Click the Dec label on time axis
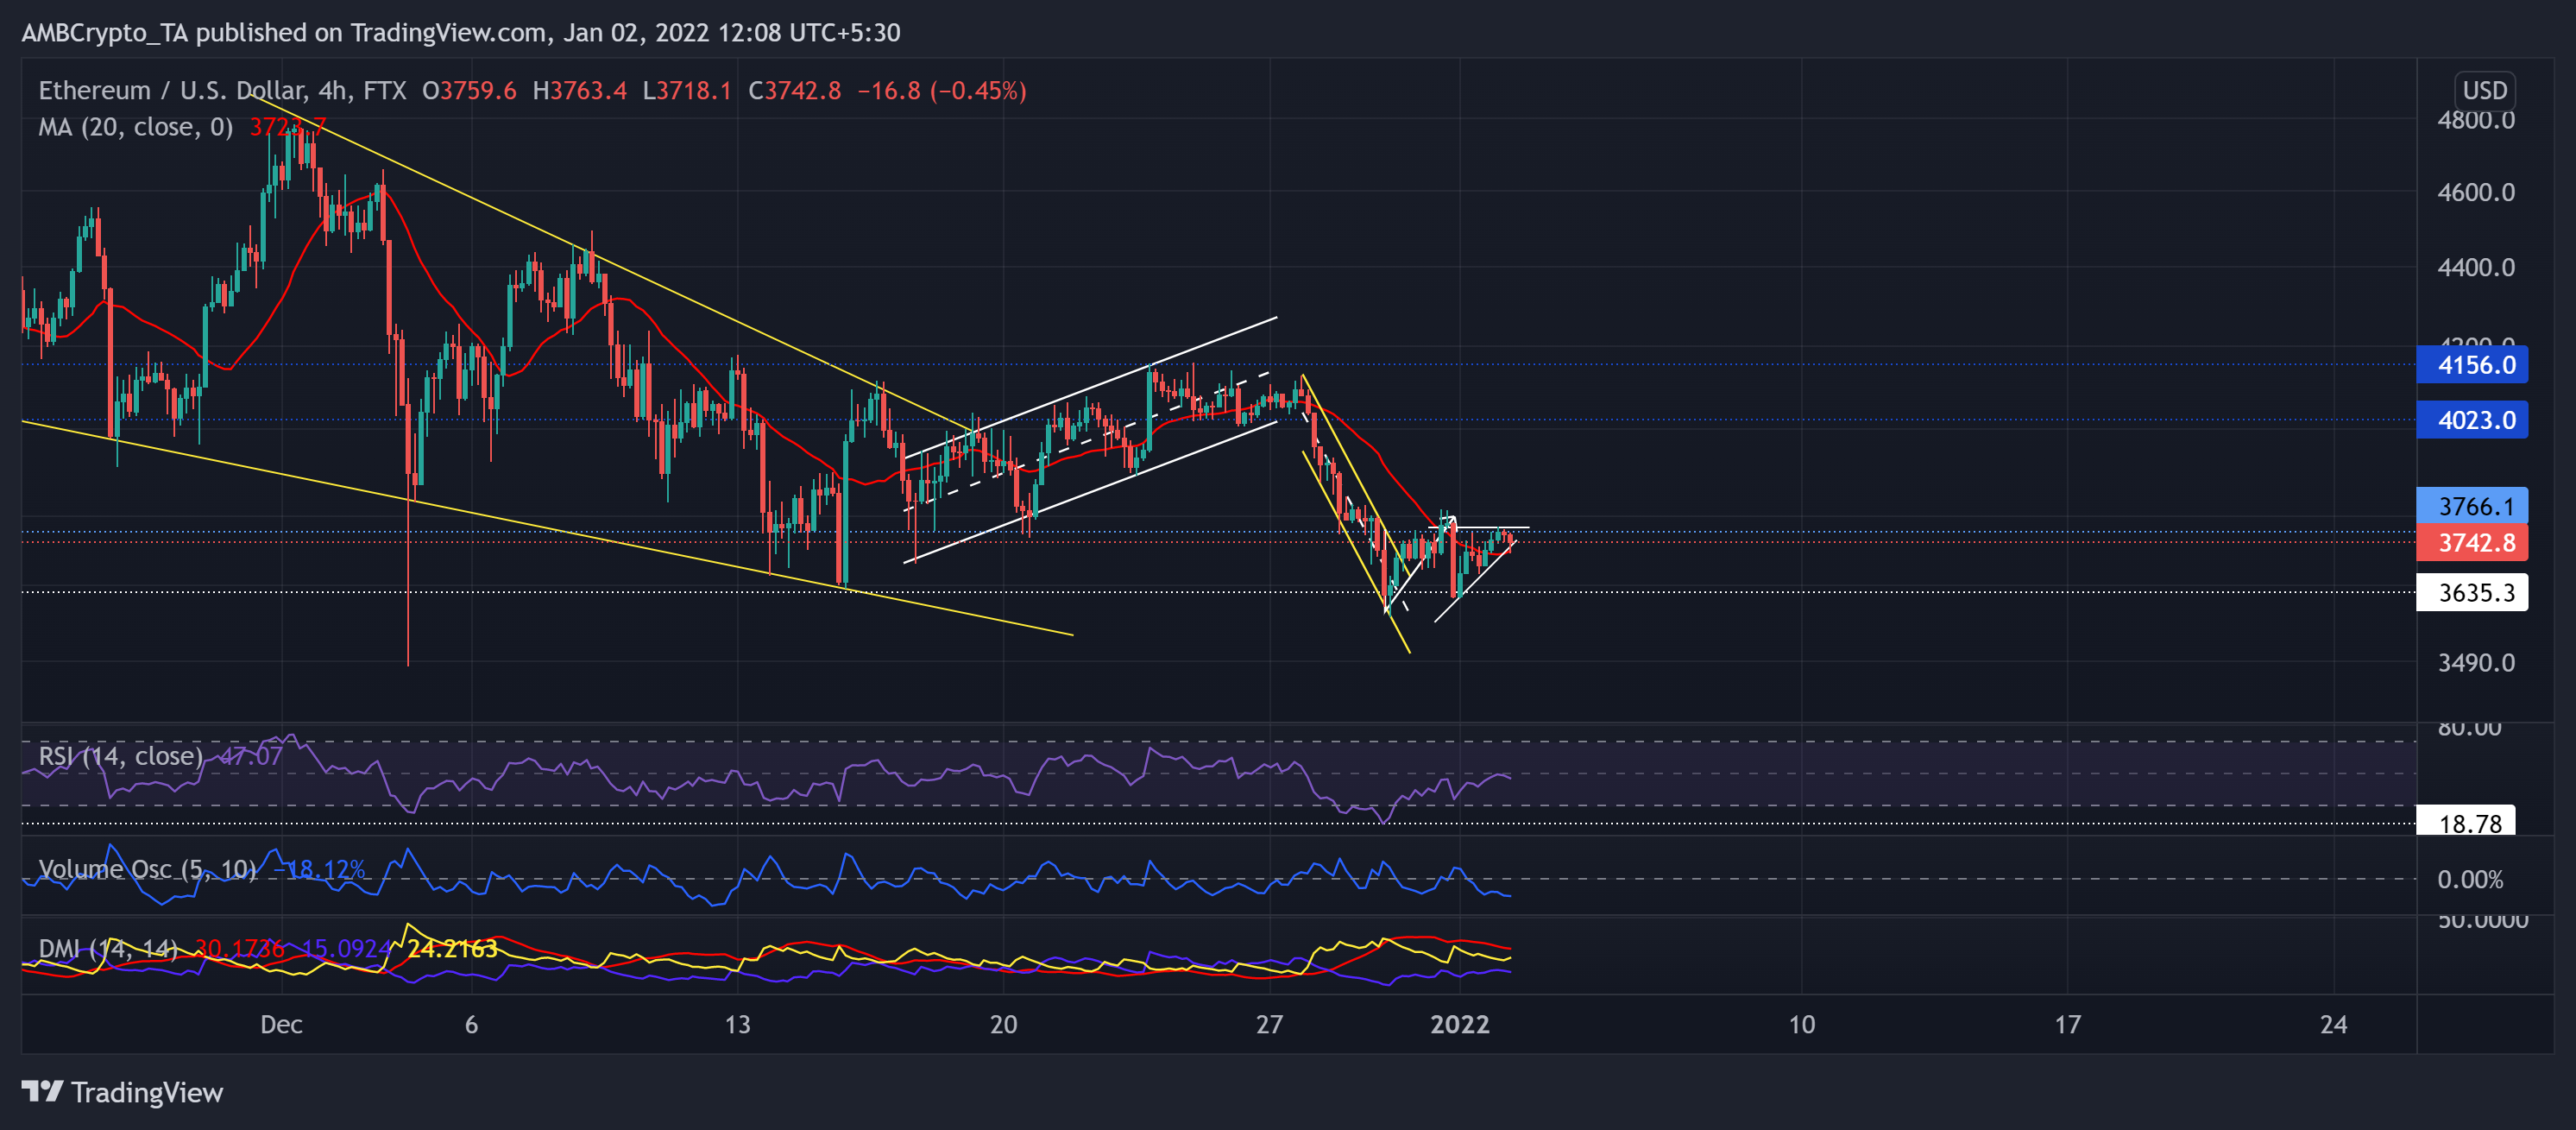The height and width of the screenshot is (1130, 2576). pos(281,1024)
